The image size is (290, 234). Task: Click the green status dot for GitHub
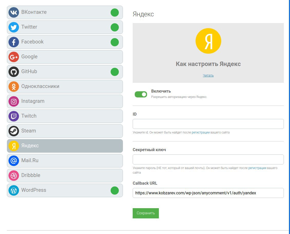point(115,72)
